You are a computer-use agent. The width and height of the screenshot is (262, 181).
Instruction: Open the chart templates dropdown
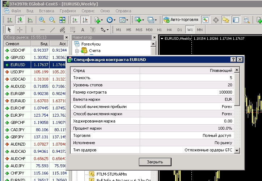coord(124,20)
